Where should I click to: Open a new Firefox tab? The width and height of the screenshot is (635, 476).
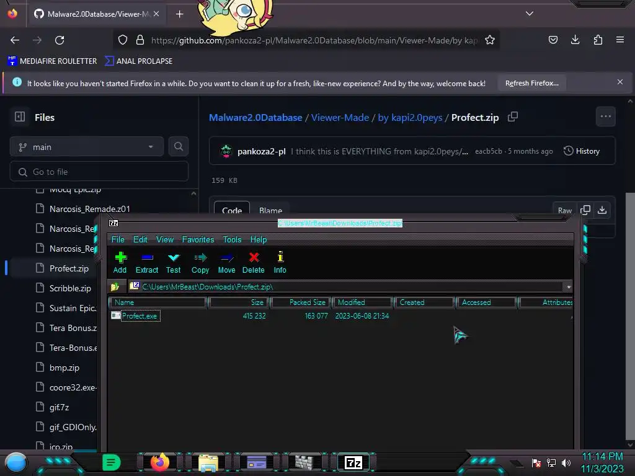[179, 14]
